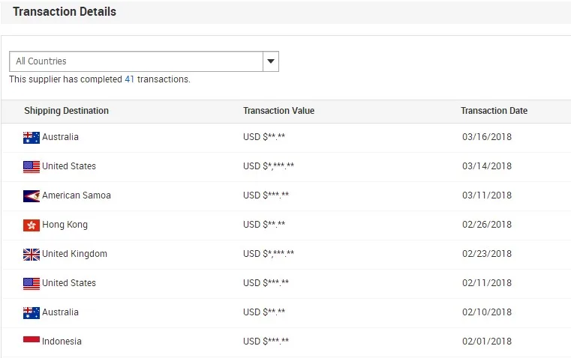Click the 41 transactions count link
Screen dimensions: 571x358
130,79
